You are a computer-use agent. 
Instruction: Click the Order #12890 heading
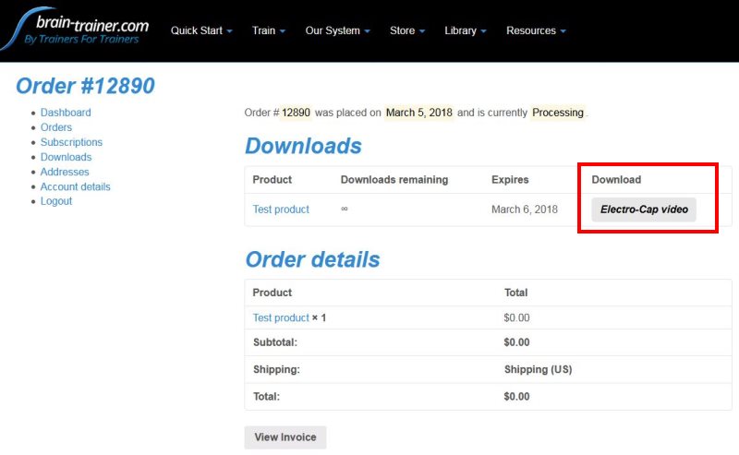pyautogui.click(x=85, y=86)
